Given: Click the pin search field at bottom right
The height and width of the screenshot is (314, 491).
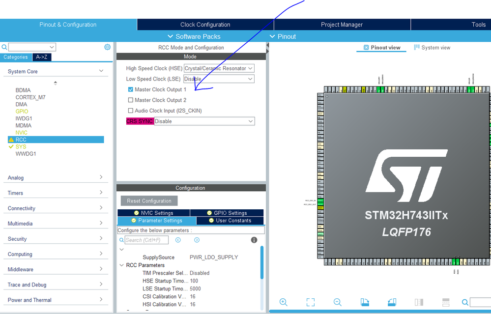Looking at the screenshot, I should click(480, 302).
